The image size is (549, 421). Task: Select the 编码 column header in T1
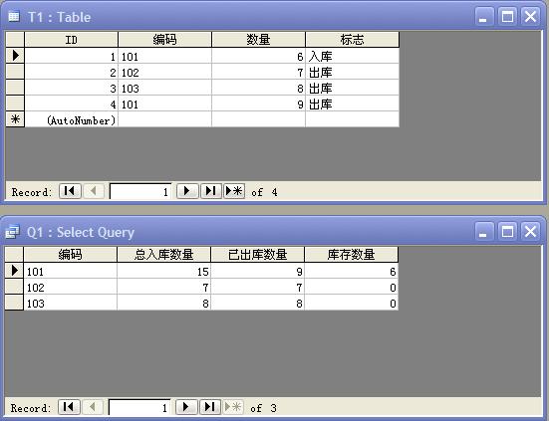[x=165, y=40]
